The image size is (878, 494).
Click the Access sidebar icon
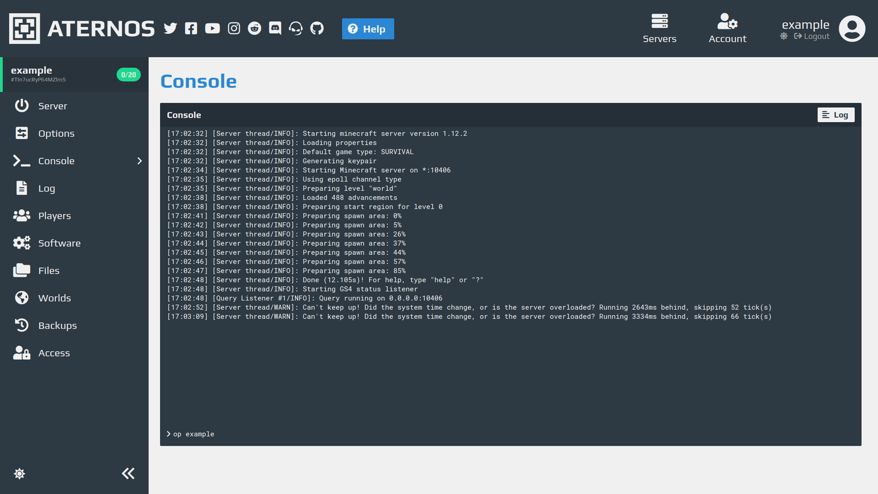pyautogui.click(x=21, y=352)
